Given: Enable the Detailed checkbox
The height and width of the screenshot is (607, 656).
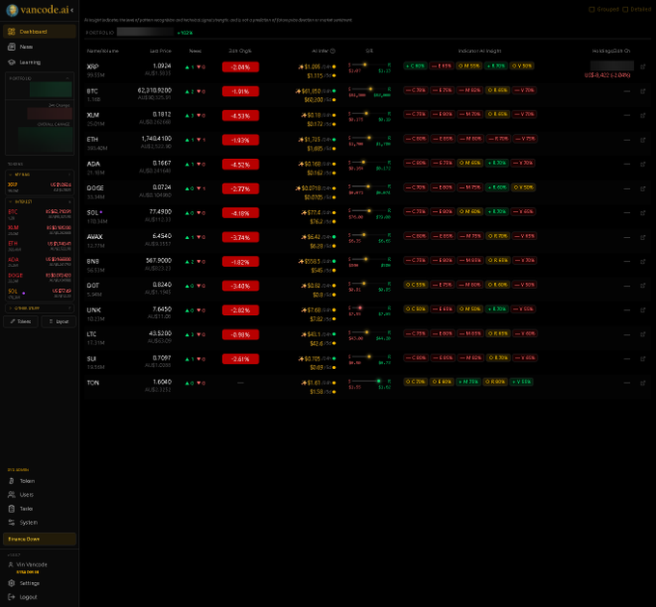Looking at the screenshot, I should [x=625, y=10].
